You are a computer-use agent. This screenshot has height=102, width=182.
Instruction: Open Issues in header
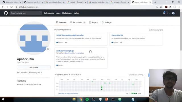(x=58, y=13)
